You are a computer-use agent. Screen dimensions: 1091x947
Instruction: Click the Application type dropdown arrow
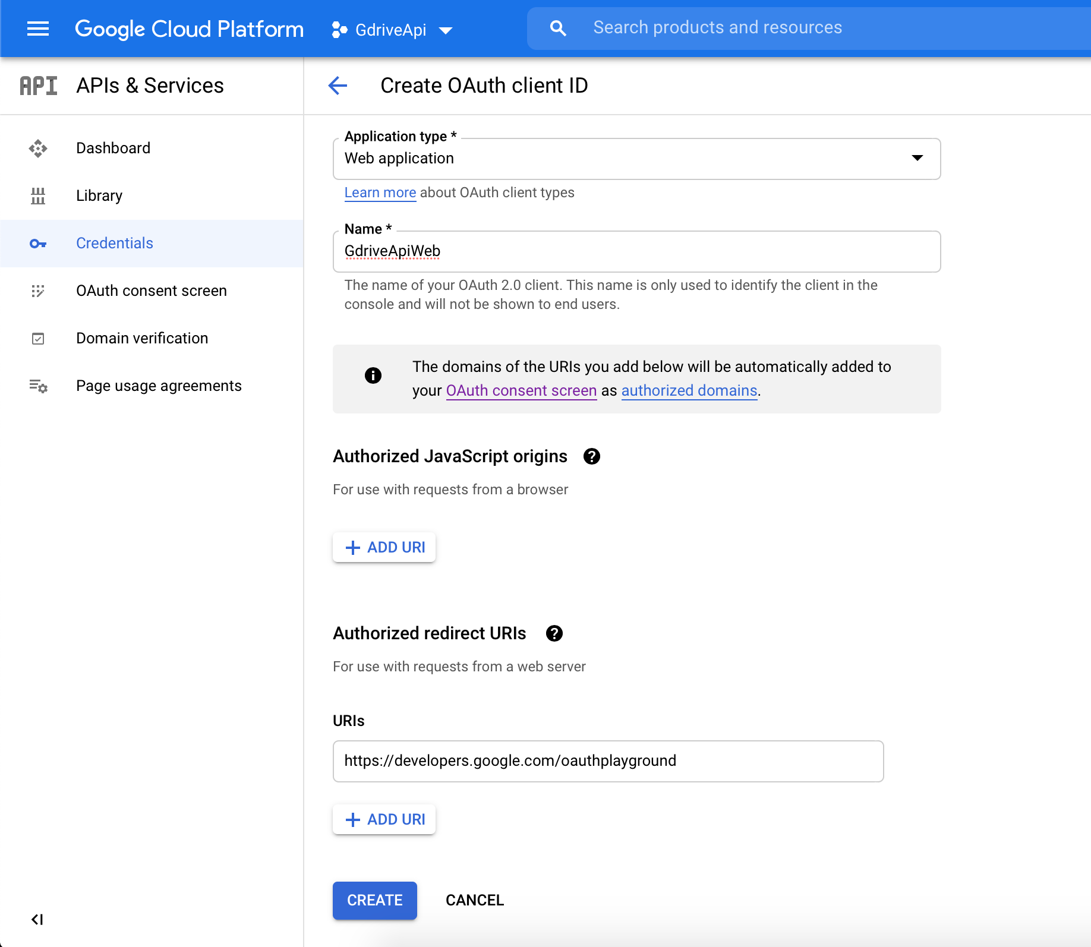tap(917, 158)
